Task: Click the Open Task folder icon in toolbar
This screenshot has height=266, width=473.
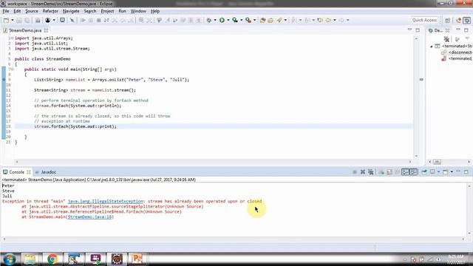Action: point(270,20)
